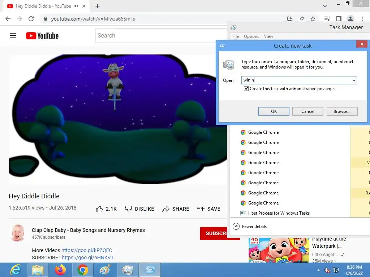Toggle Chrome side panel icon
The image size is (370, 277).
(x=339, y=19)
